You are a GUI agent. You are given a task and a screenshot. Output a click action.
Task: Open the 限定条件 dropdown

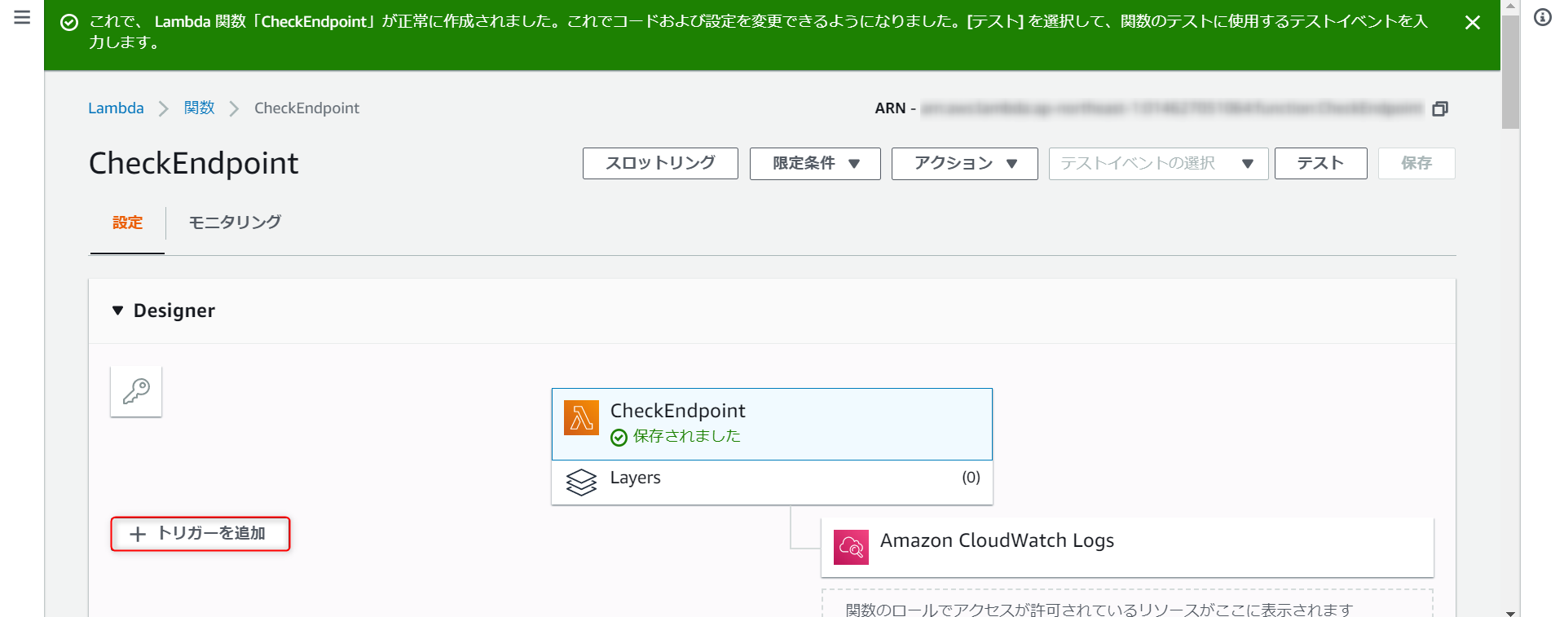click(815, 163)
